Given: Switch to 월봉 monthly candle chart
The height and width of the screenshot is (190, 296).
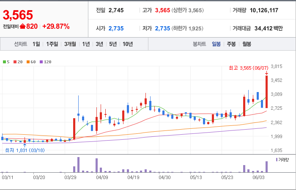Looking at the screenshot, I should click(x=247, y=44).
